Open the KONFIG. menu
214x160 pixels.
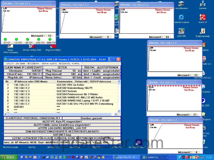point(76,63)
